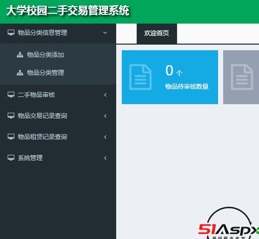259x239 pixels.
Task: Open the 物品分类管理 submenu page
Action: pyautogui.click(x=46, y=73)
